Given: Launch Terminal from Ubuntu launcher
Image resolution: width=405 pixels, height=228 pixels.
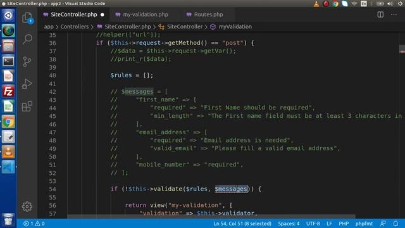Looking at the screenshot, I should point(8,61).
